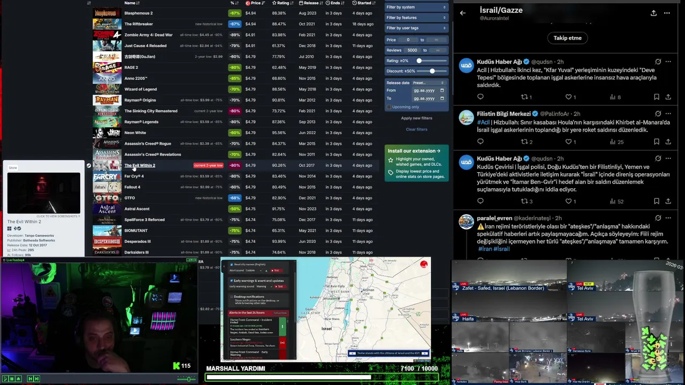Open To date calendar picker icon
Image resolution: width=685 pixels, height=385 pixels.
coord(442,98)
